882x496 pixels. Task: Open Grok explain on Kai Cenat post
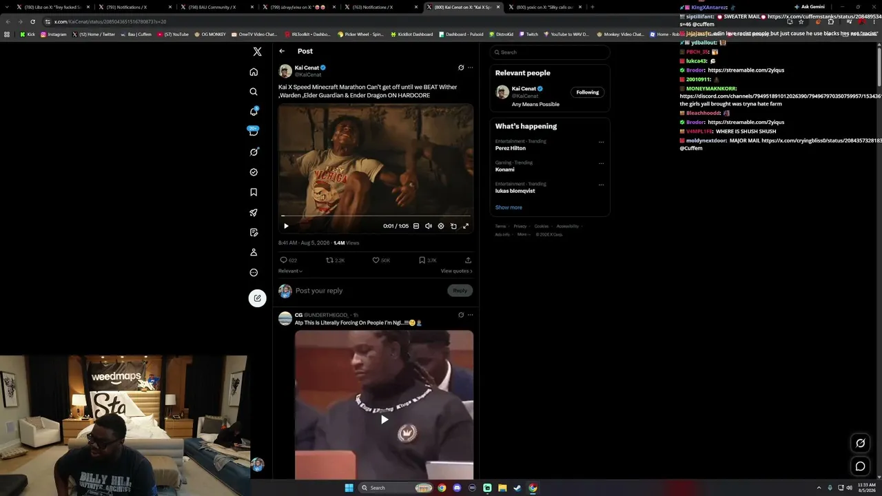(x=461, y=68)
